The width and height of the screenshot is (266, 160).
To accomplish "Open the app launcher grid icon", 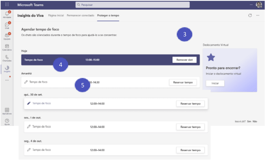I will (7, 4).
